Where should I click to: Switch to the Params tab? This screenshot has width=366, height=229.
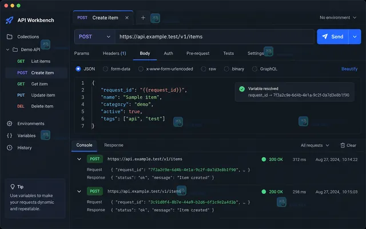pos(82,53)
